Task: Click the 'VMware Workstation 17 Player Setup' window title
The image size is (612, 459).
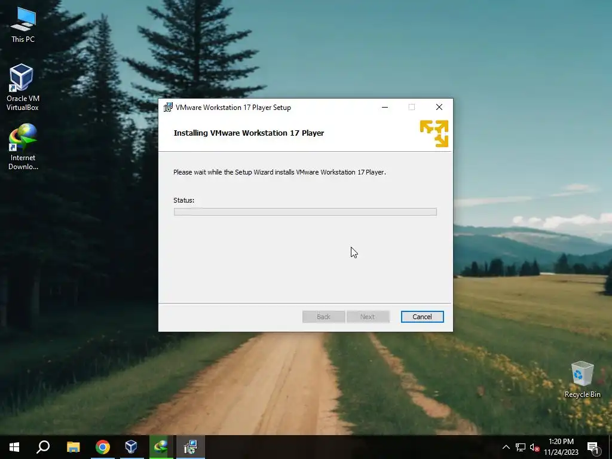Action: tap(233, 108)
